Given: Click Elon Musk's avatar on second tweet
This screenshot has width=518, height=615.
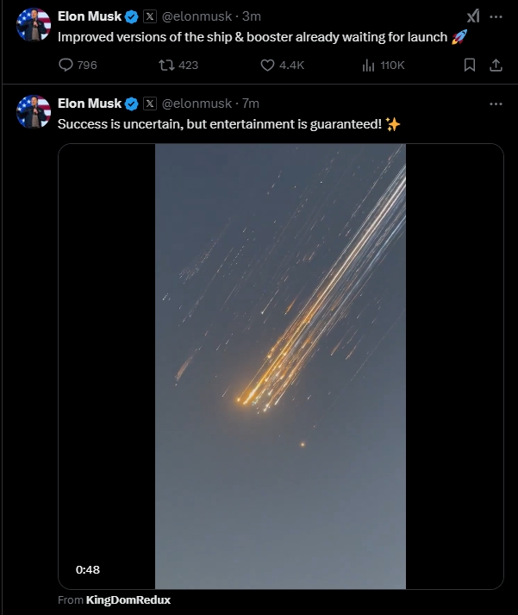Looking at the screenshot, I should point(34,112).
